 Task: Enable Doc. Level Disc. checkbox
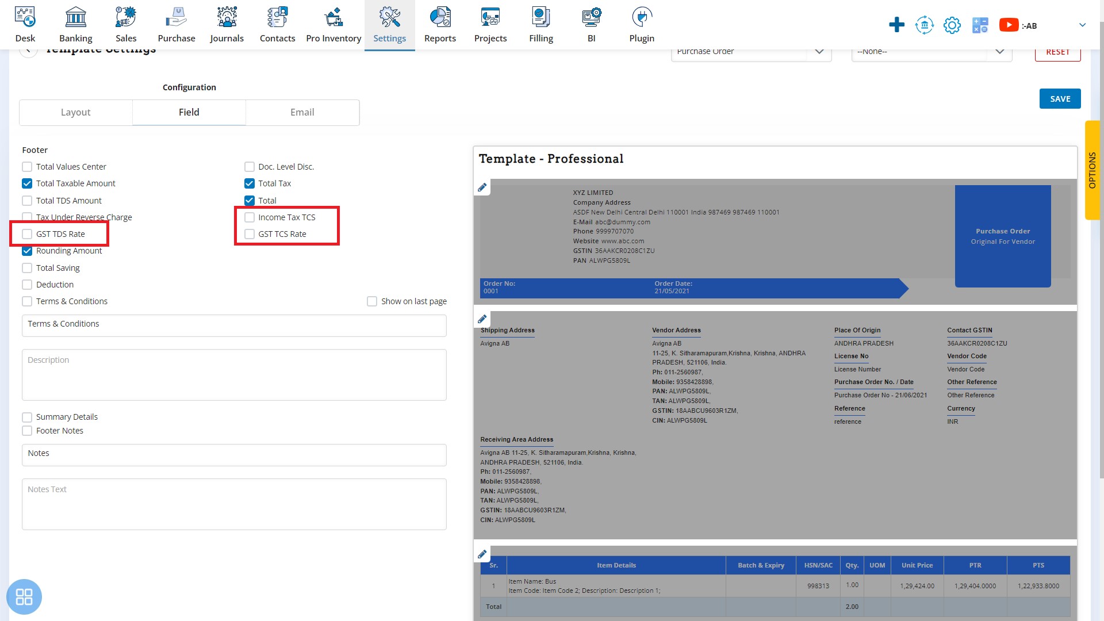250,167
